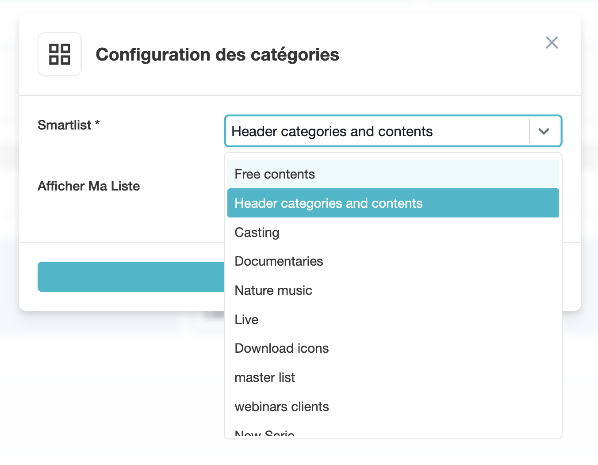The image size is (598, 465).
Task: Click the categories grid icon
Action: click(60, 54)
